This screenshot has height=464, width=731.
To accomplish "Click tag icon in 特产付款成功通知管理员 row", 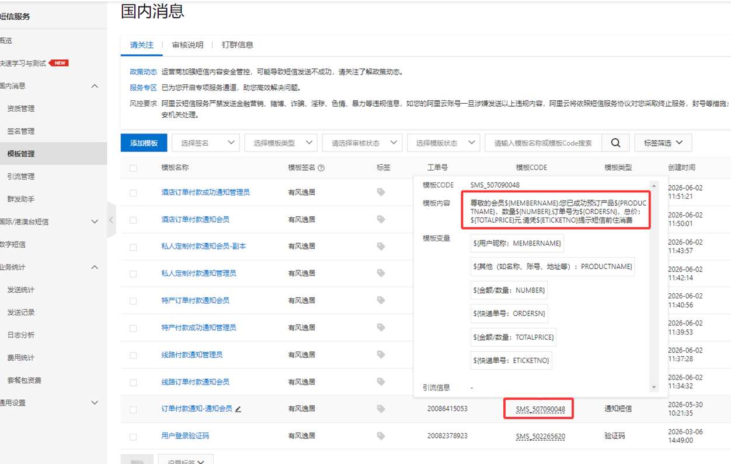I will click(x=381, y=328).
